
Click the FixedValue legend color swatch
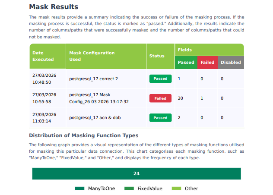click(x=129, y=189)
